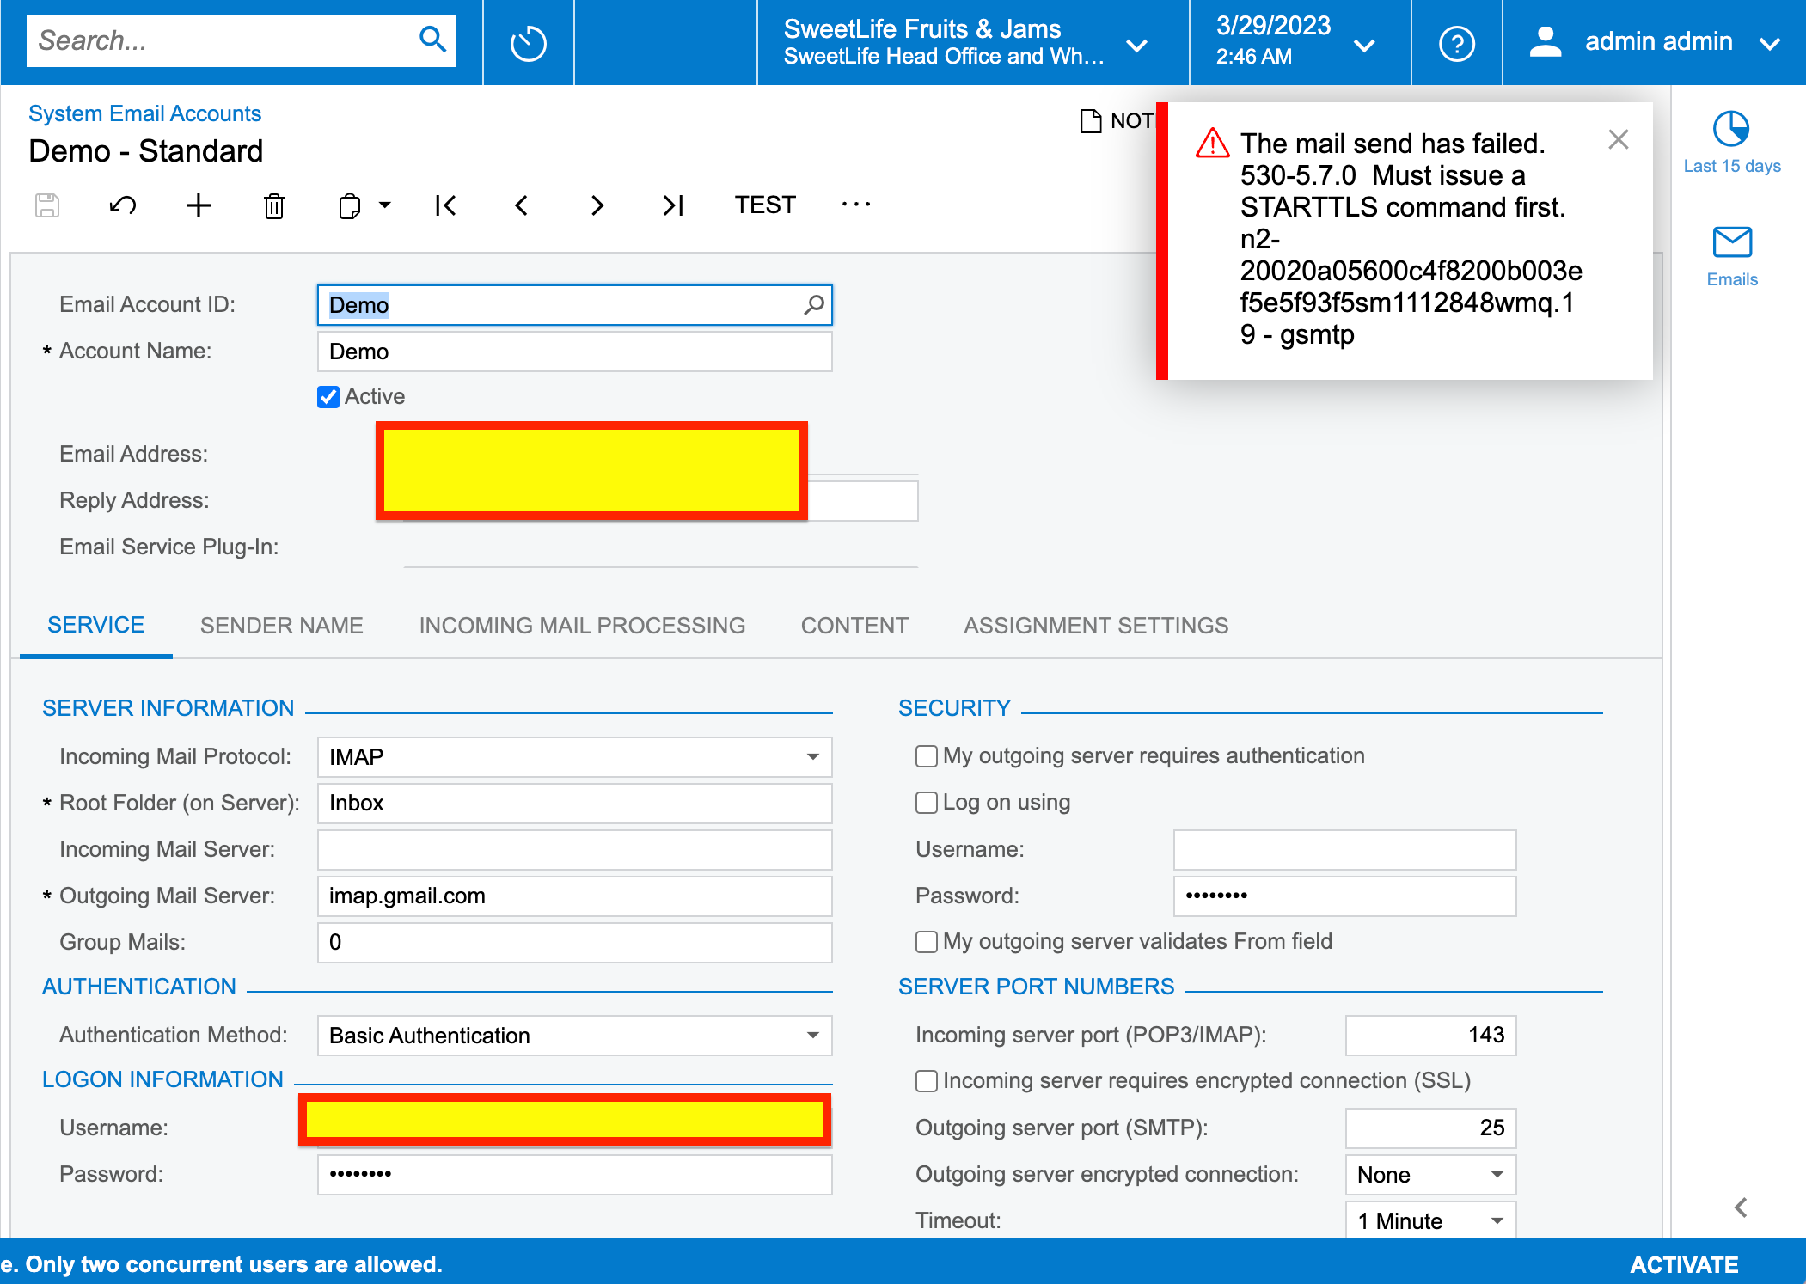Check Incoming server requires encrypted connection (SSL)
1806x1284 pixels.
point(926,1080)
